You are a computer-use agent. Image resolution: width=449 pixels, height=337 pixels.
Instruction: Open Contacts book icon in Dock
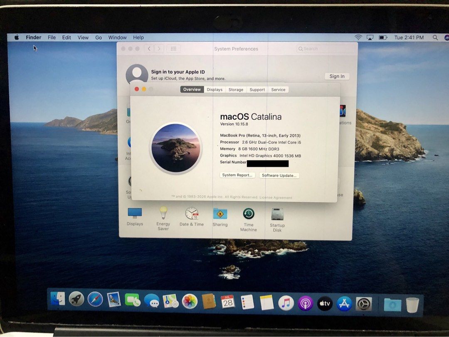pos(208,302)
